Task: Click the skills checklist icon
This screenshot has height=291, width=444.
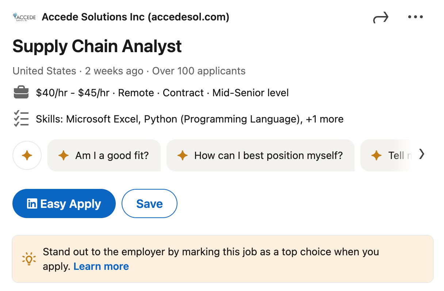Action: 21,119
